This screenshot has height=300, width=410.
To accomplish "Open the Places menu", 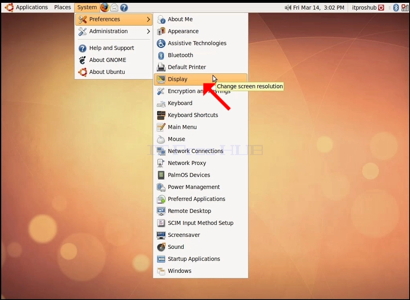I will [63, 7].
